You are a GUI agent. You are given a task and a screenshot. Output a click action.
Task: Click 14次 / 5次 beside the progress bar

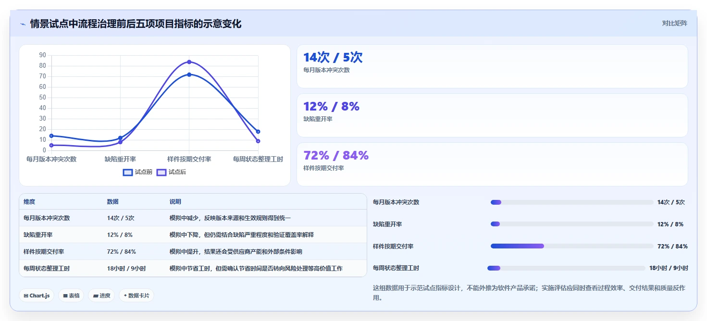(671, 202)
